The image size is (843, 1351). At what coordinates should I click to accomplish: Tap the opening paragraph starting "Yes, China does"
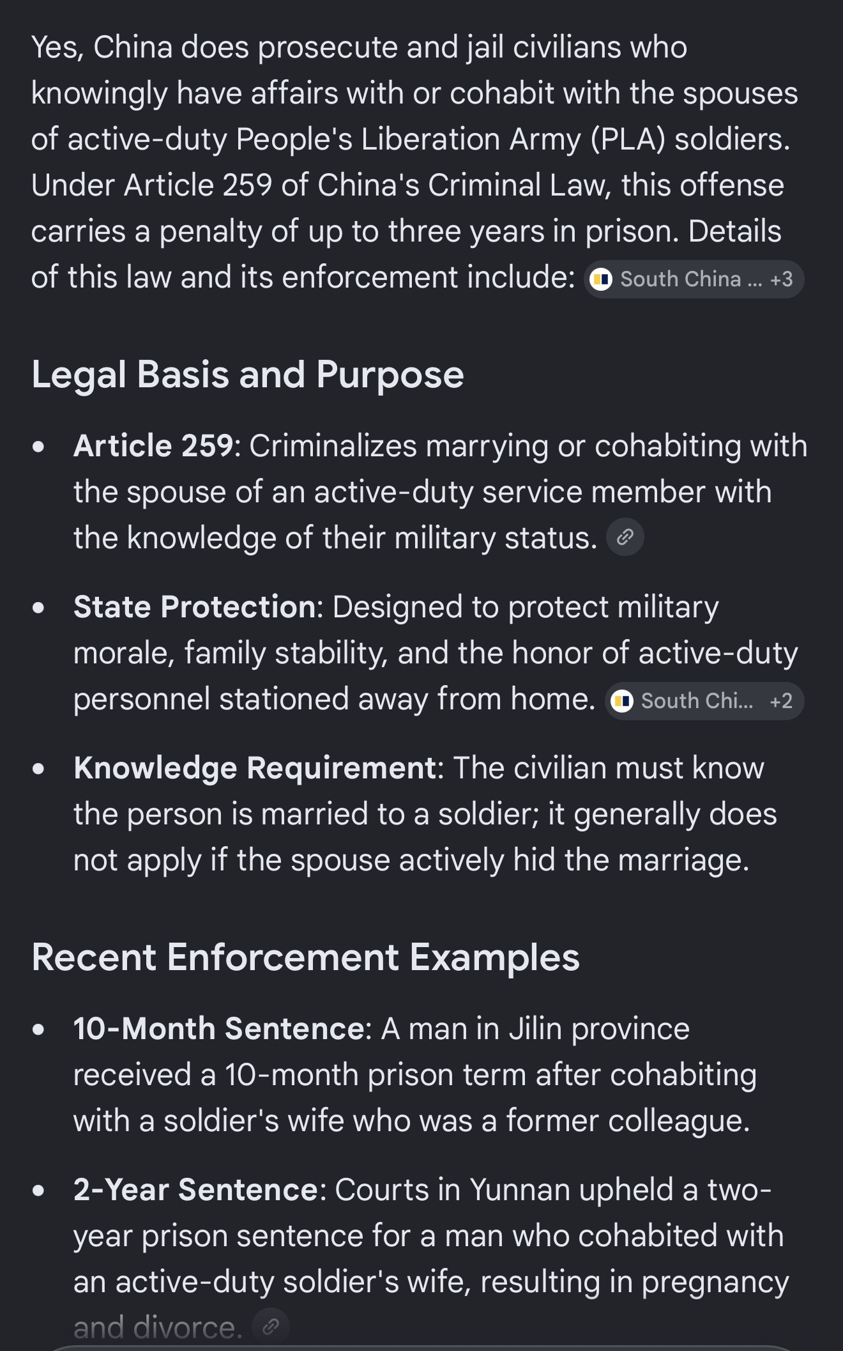point(415,162)
